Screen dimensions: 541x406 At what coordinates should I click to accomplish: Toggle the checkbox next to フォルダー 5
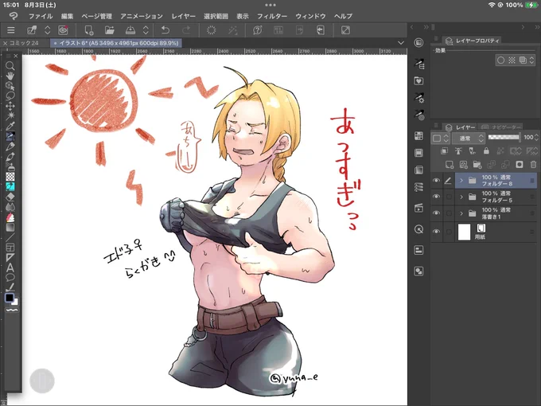(449, 197)
